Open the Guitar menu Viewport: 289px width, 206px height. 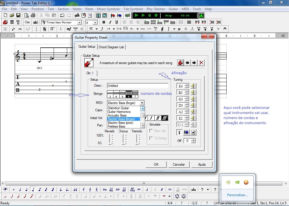click(x=173, y=9)
